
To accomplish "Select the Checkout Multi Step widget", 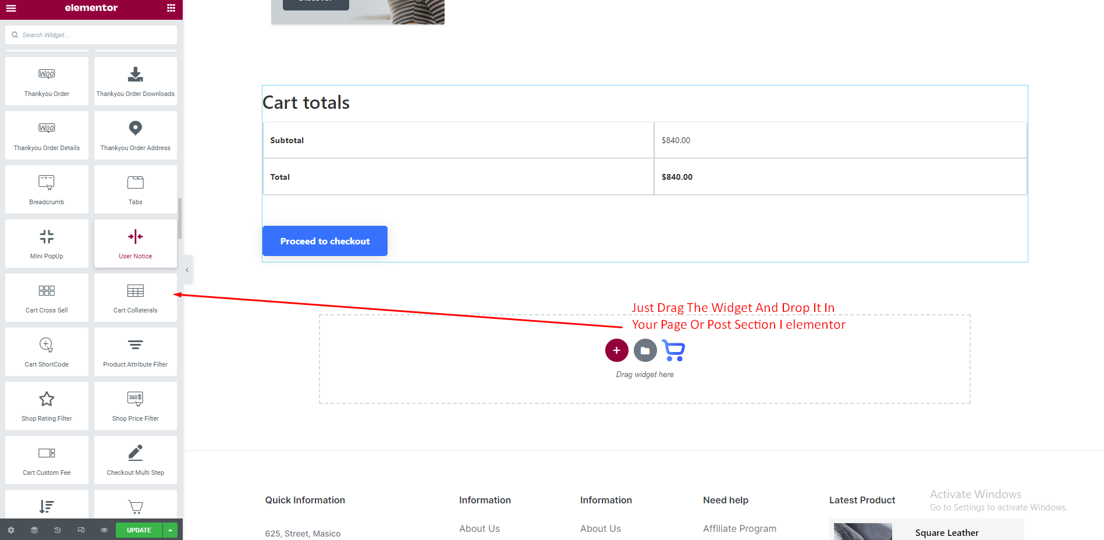I will (135, 460).
